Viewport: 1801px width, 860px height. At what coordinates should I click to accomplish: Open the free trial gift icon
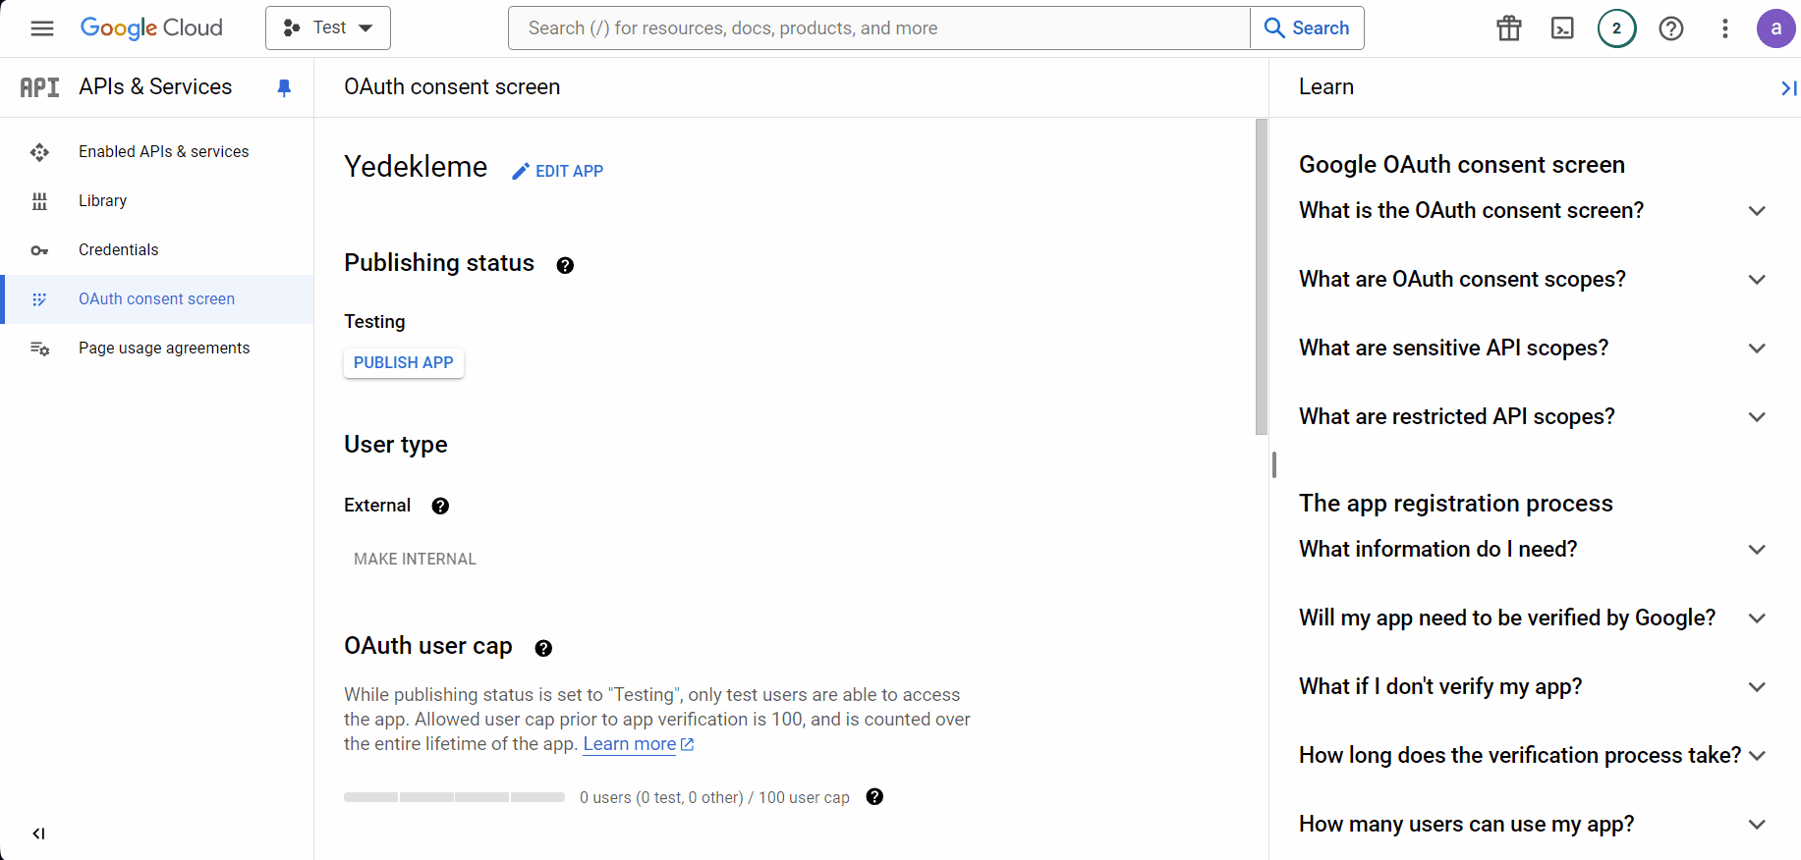(x=1509, y=28)
